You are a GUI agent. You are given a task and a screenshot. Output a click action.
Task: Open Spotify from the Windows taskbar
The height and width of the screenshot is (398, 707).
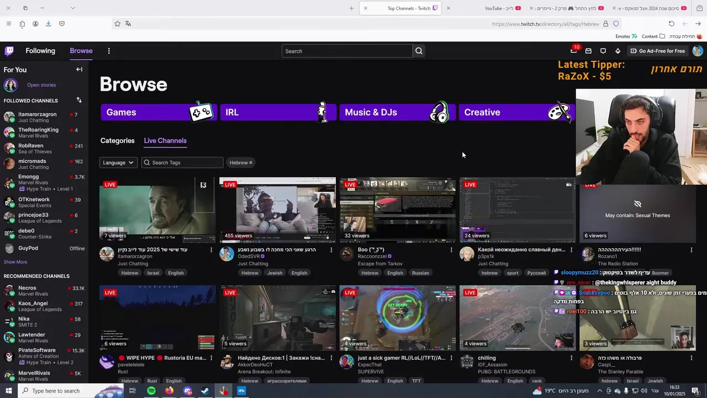[x=151, y=391]
